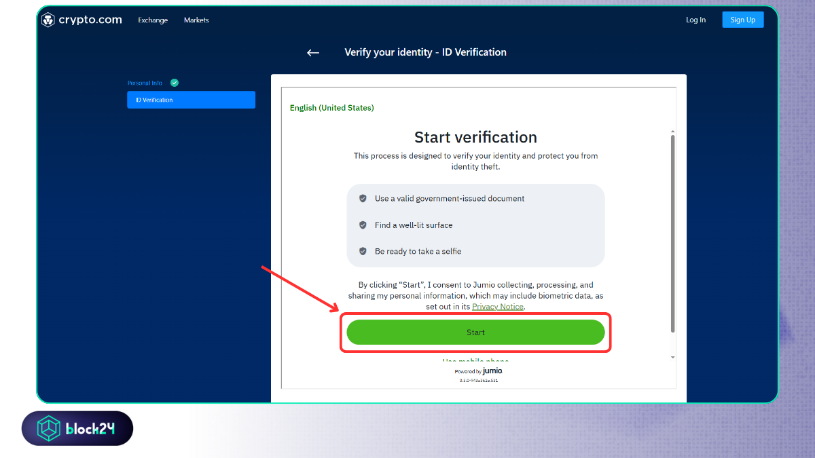Open the Exchange menu item

tap(153, 20)
